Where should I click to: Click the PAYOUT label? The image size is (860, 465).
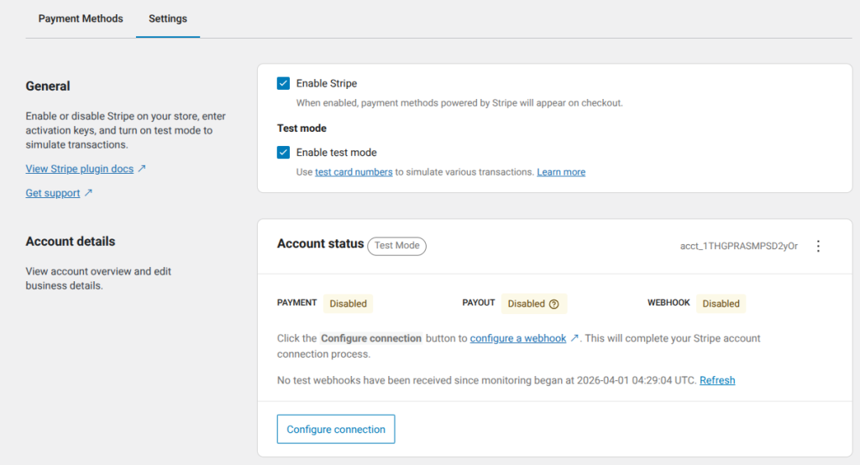(478, 303)
